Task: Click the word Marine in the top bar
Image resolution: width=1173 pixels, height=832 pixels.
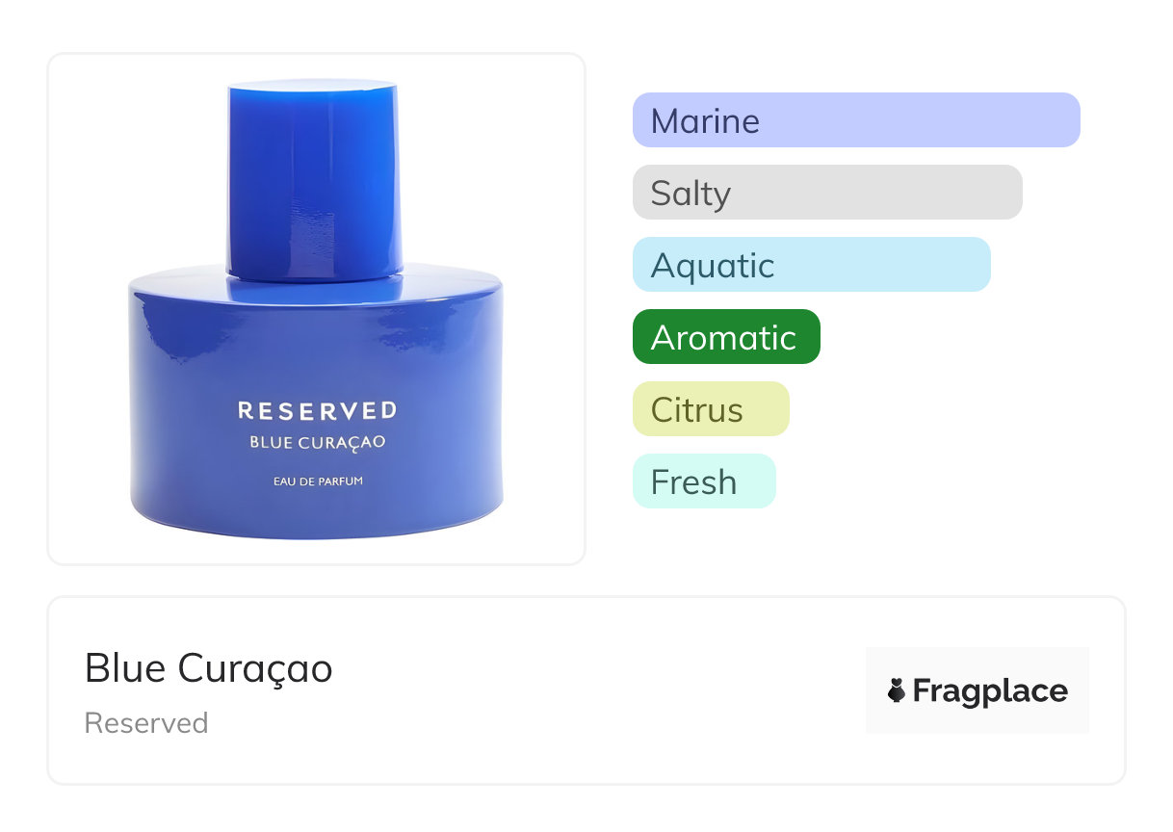Action: click(705, 120)
